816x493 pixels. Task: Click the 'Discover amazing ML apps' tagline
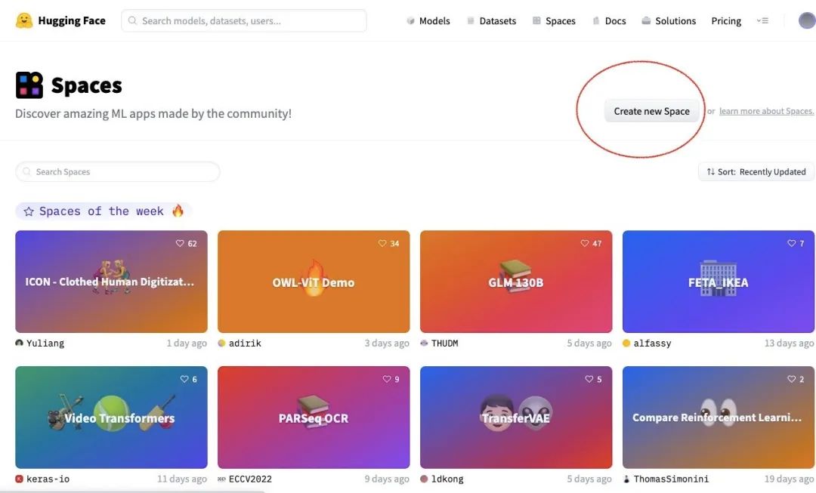(x=153, y=113)
